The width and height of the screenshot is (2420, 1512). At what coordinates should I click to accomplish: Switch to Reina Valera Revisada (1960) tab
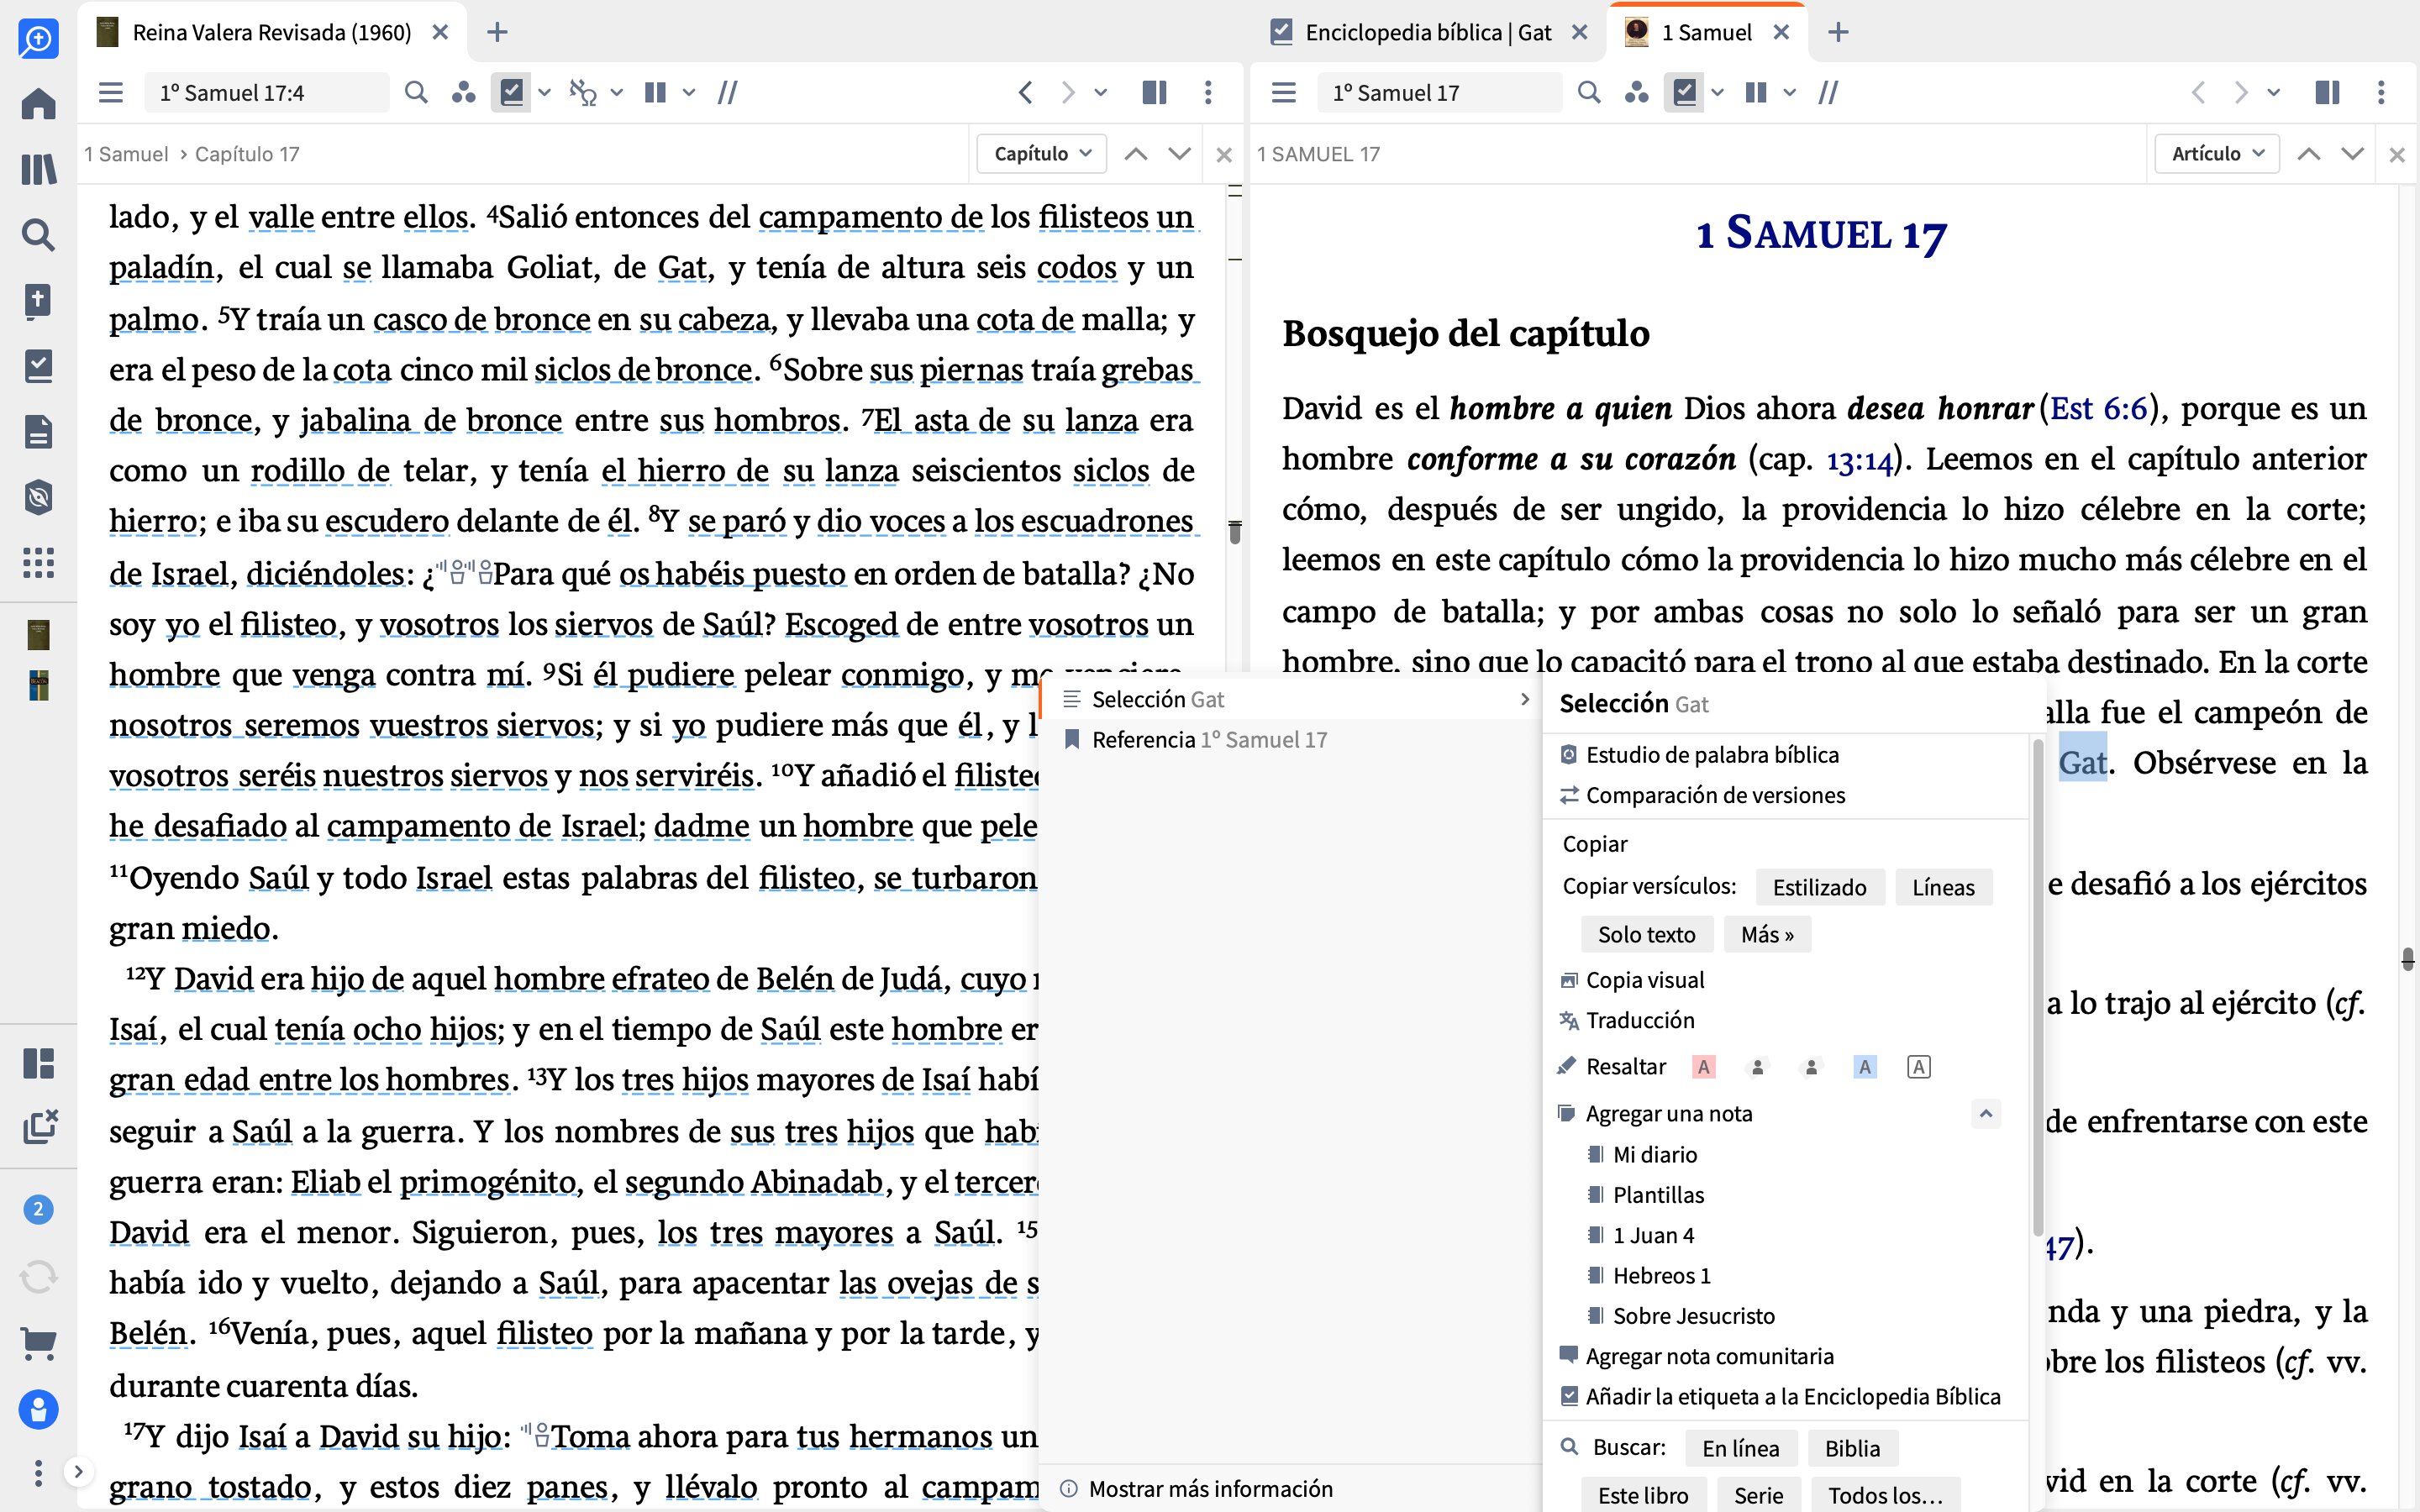[x=271, y=32]
